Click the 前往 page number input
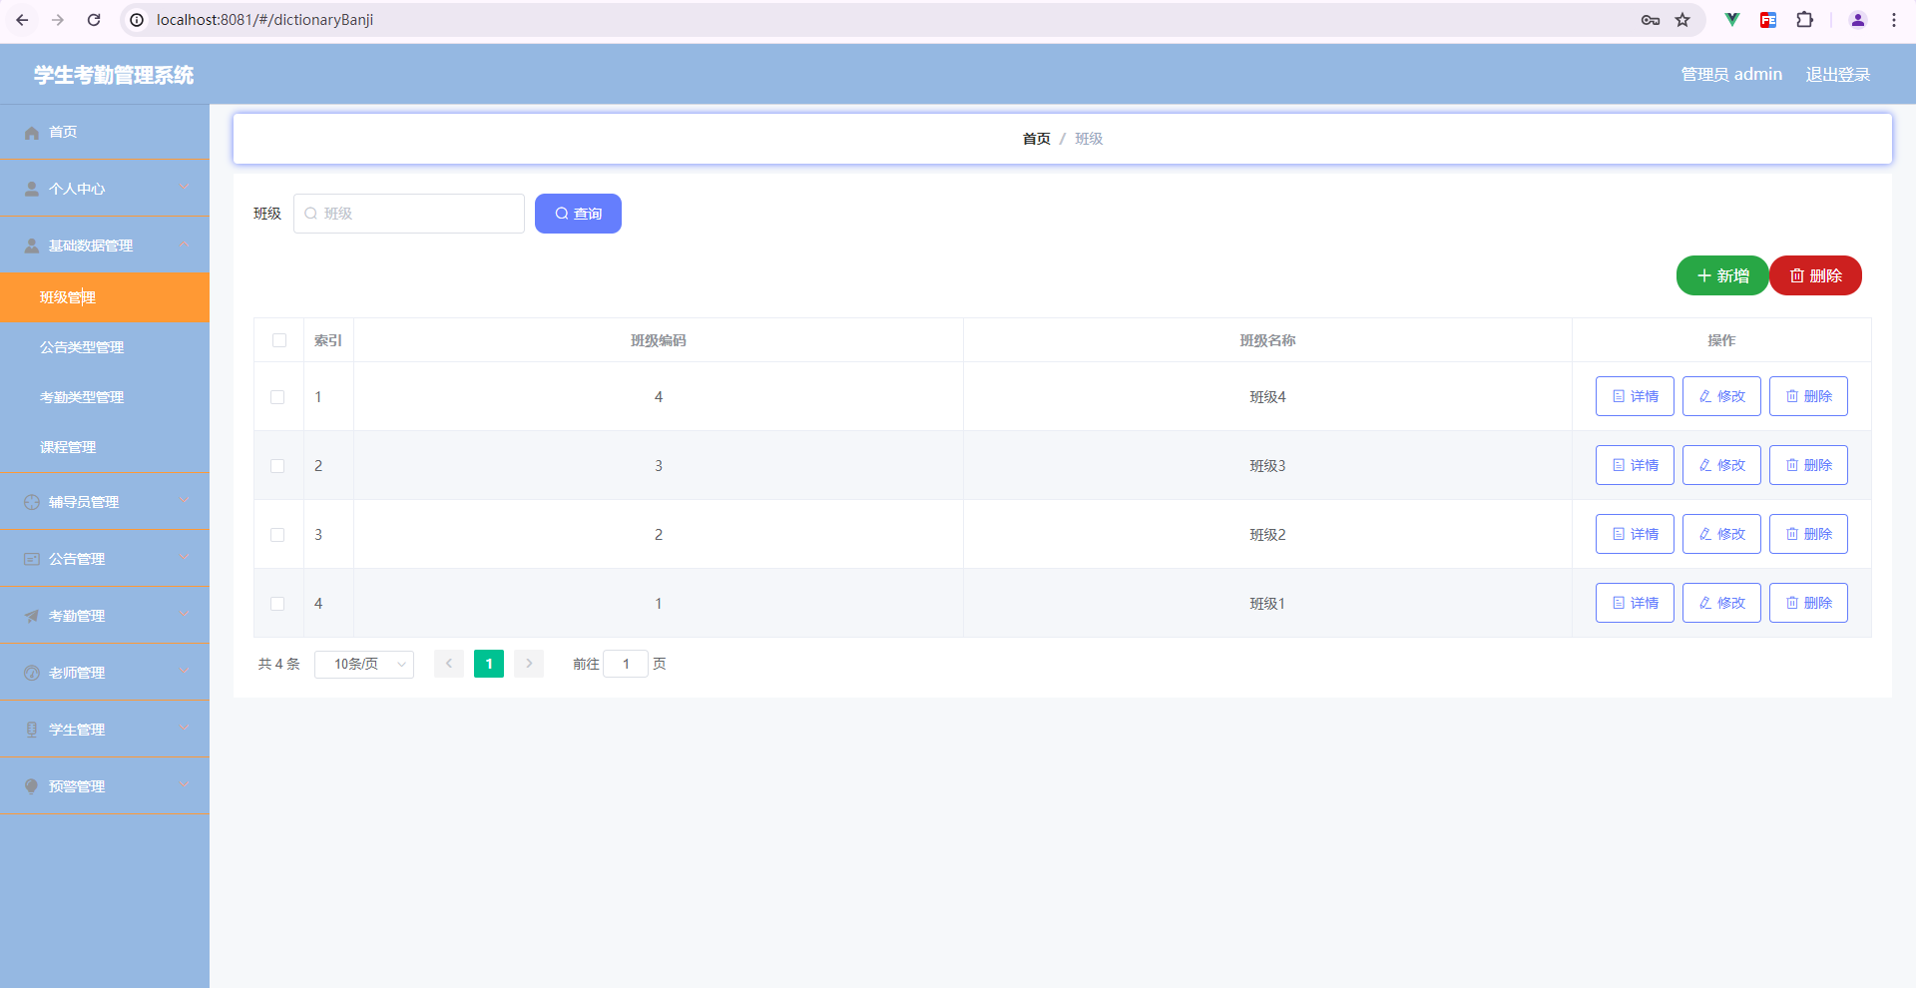Screen dimensions: 1916x988 click(626, 664)
